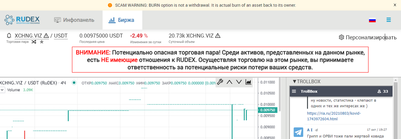Collapse the TROLLBOX panel header
The width and height of the screenshot is (401, 139).
pyautogui.click(x=306, y=81)
